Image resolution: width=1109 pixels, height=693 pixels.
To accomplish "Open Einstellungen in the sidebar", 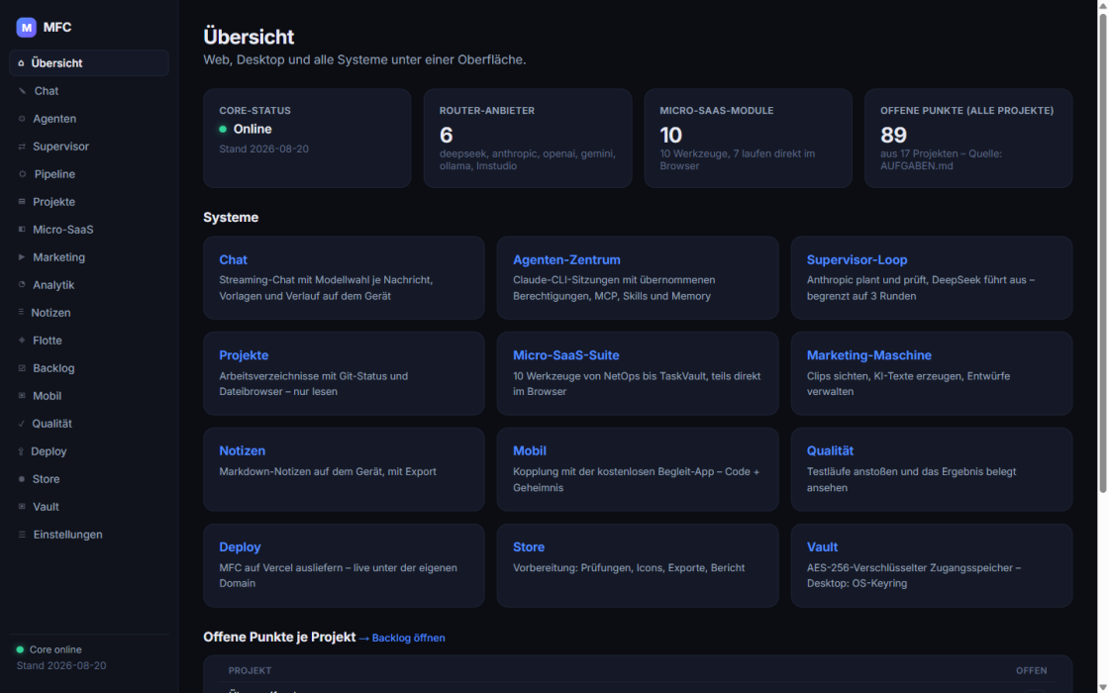I will click(x=89, y=535).
